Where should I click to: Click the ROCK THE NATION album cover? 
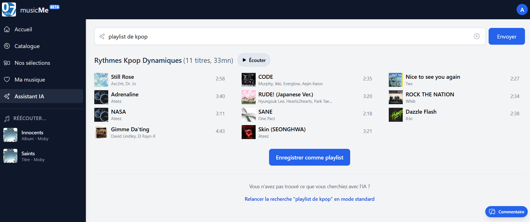click(396, 97)
